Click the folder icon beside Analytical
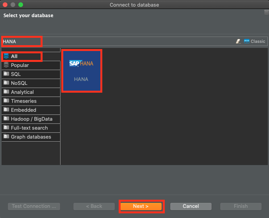 6,91
